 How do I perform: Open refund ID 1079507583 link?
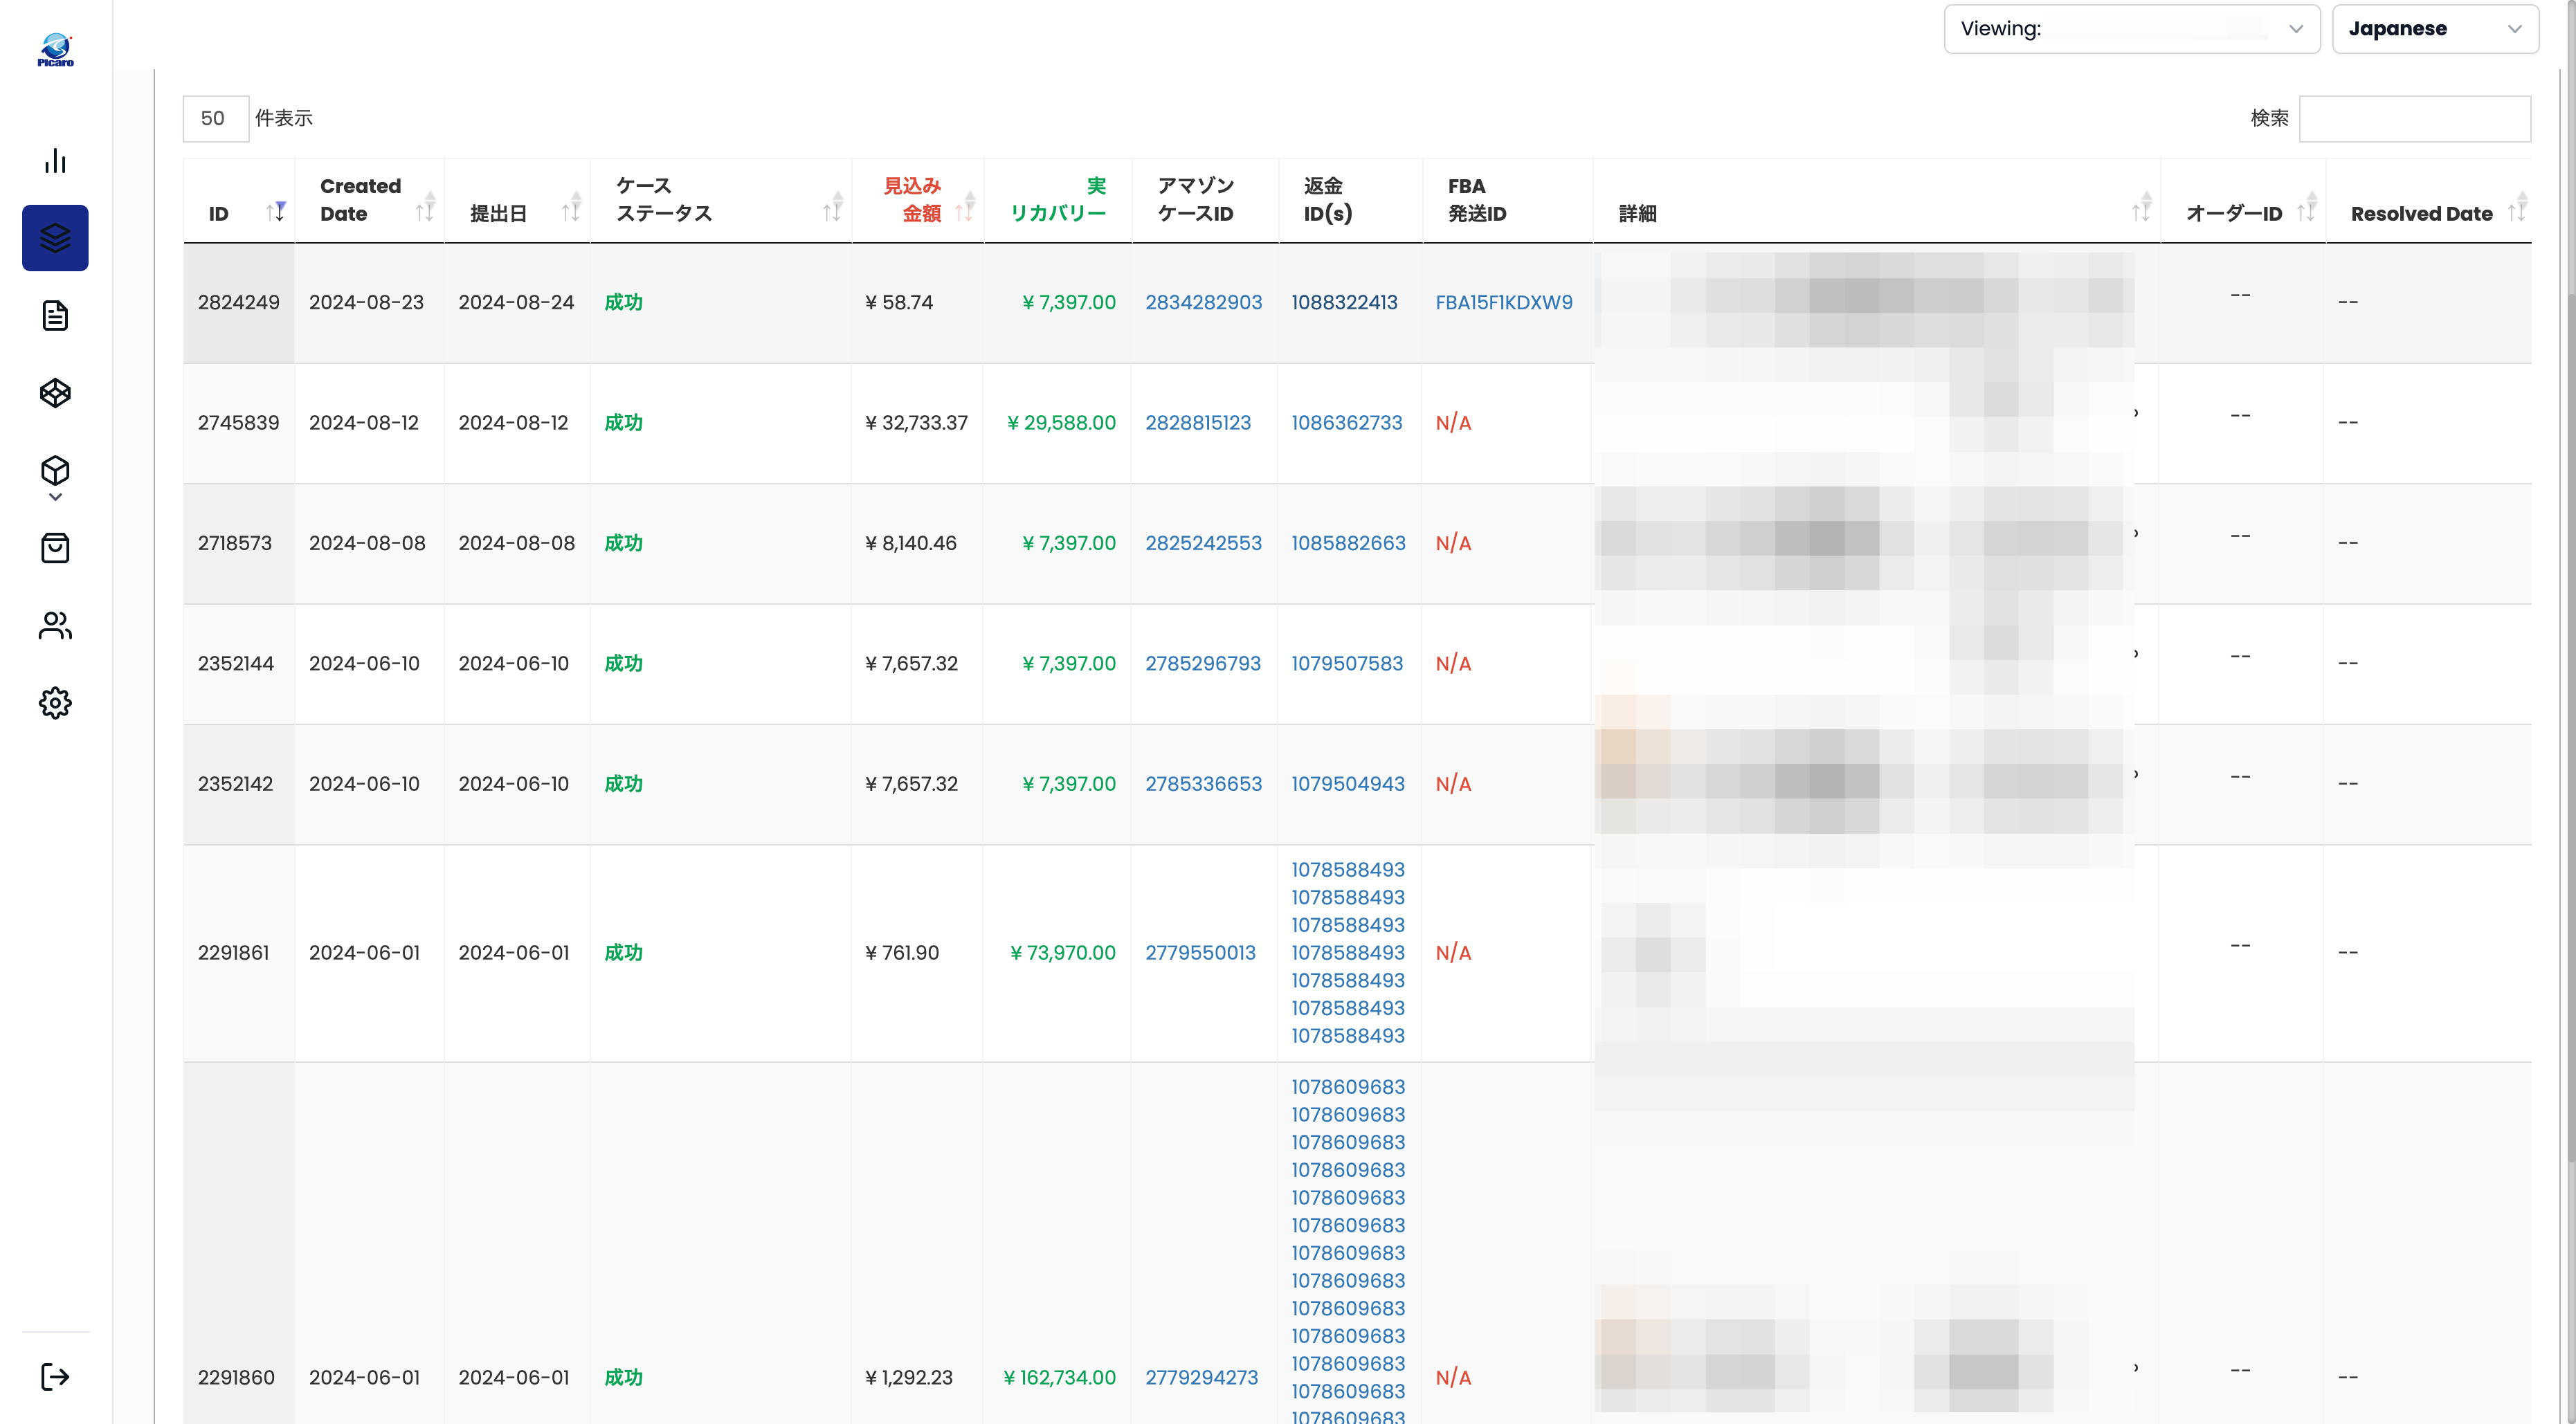[1346, 664]
